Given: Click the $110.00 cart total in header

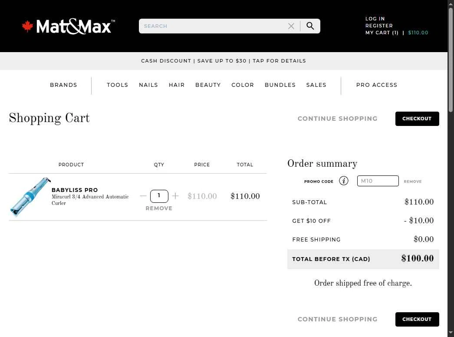Looking at the screenshot, I should tap(418, 33).
